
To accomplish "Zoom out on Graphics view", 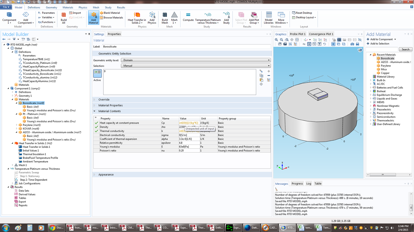I will [282, 40].
